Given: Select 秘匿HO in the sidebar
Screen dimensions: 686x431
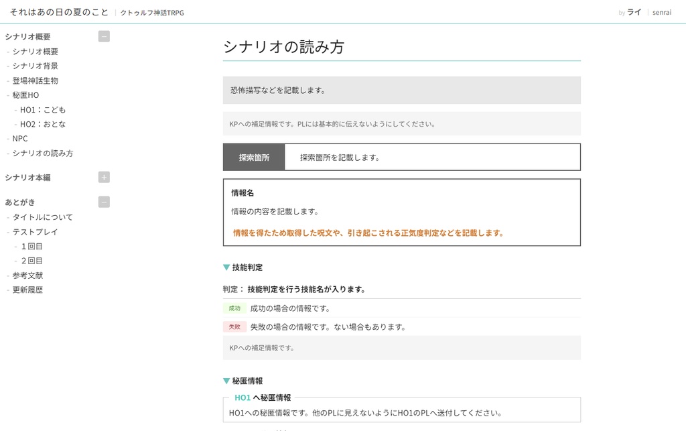Looking at the screenshot, I should [25, 95].
